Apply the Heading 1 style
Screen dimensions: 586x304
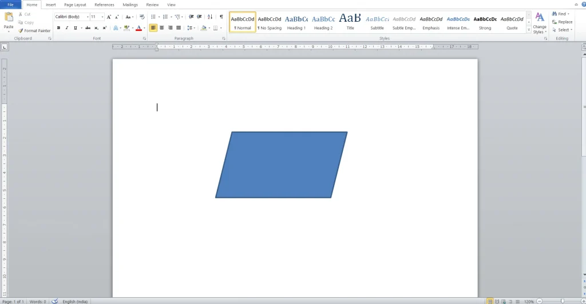tap(296, 22)
